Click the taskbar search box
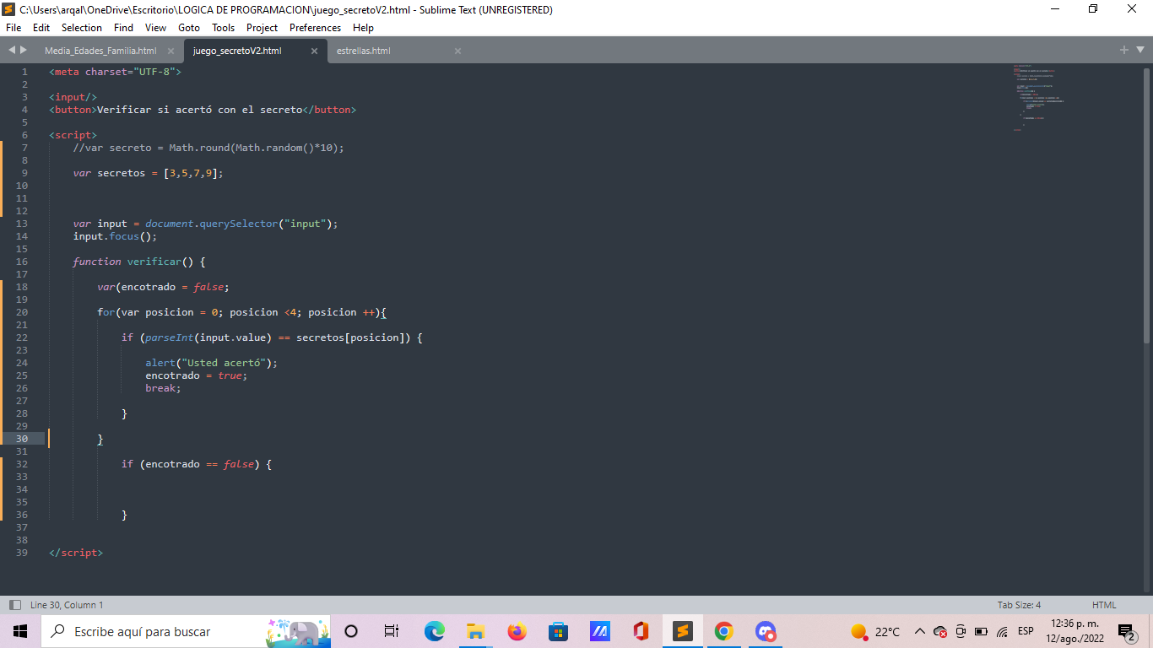Image resolution: width=1153 pixels, height=648 pixels. (x=186, y=631)
